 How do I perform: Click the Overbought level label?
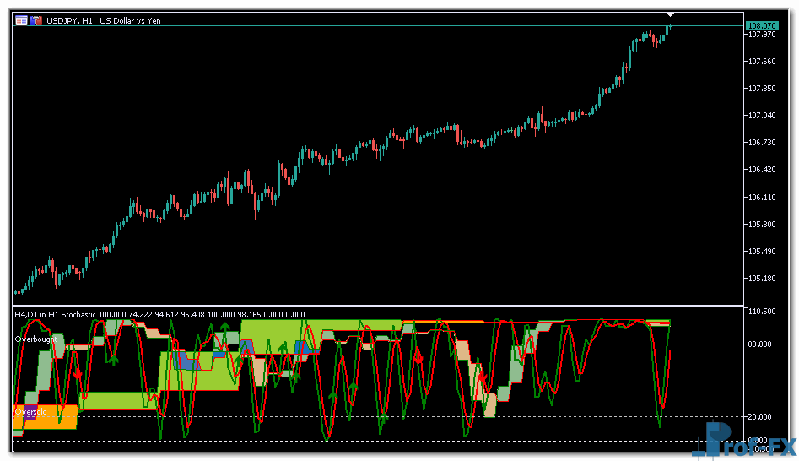(x=35, y=339)
